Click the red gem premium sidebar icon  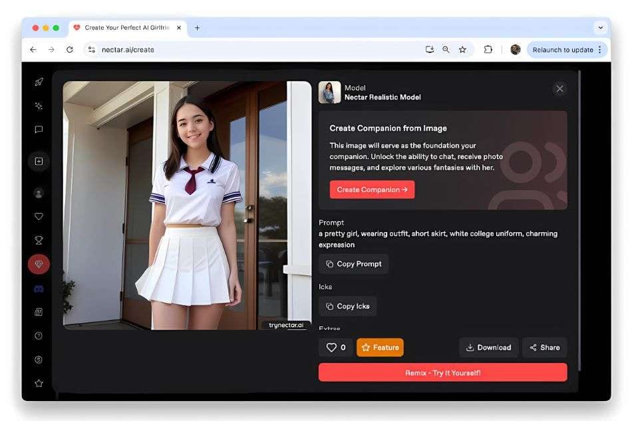pyautogui.click(x=39, y=264)
